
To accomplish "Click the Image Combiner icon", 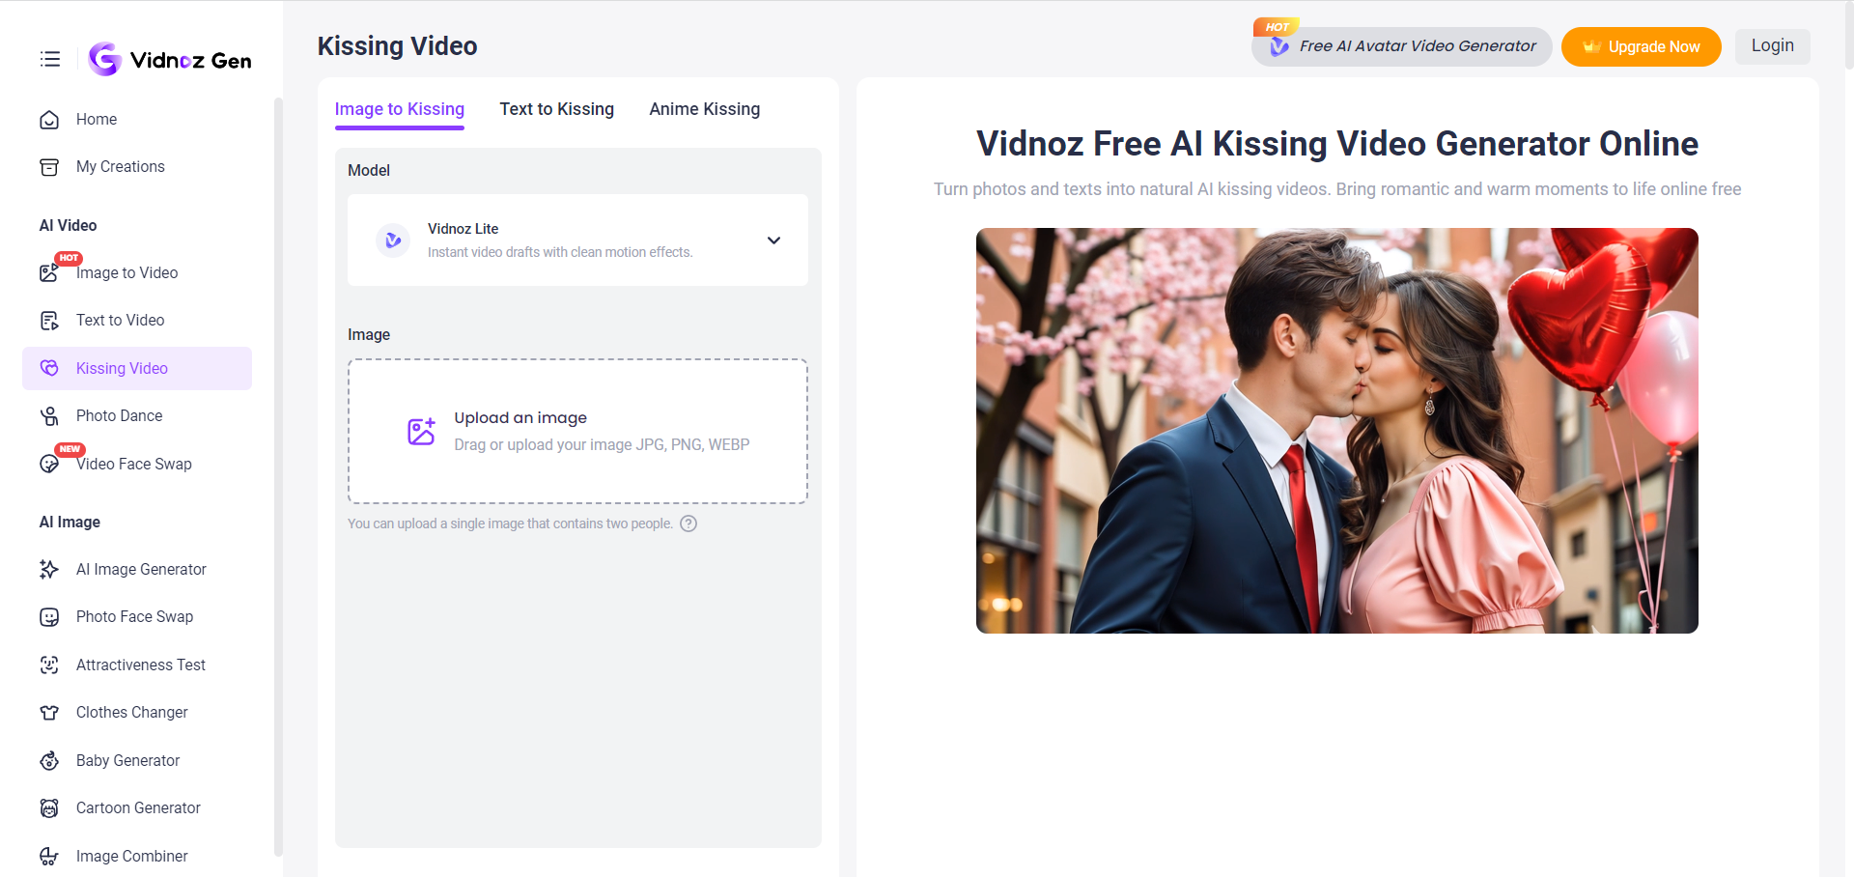I will pos(49,857).
